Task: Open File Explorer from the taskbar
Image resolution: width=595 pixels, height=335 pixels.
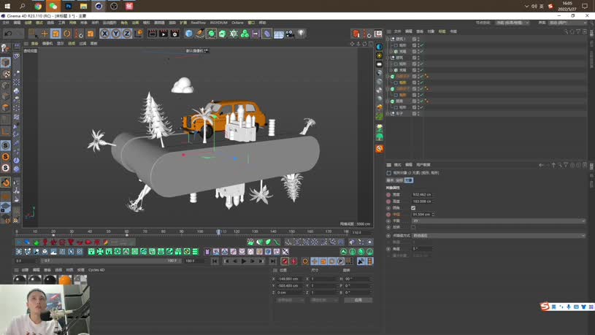Action: pos(83,6)
